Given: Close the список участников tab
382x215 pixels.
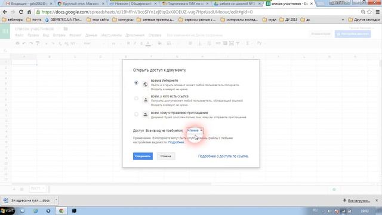Looking at the screenshot, I should pos(312,4).
